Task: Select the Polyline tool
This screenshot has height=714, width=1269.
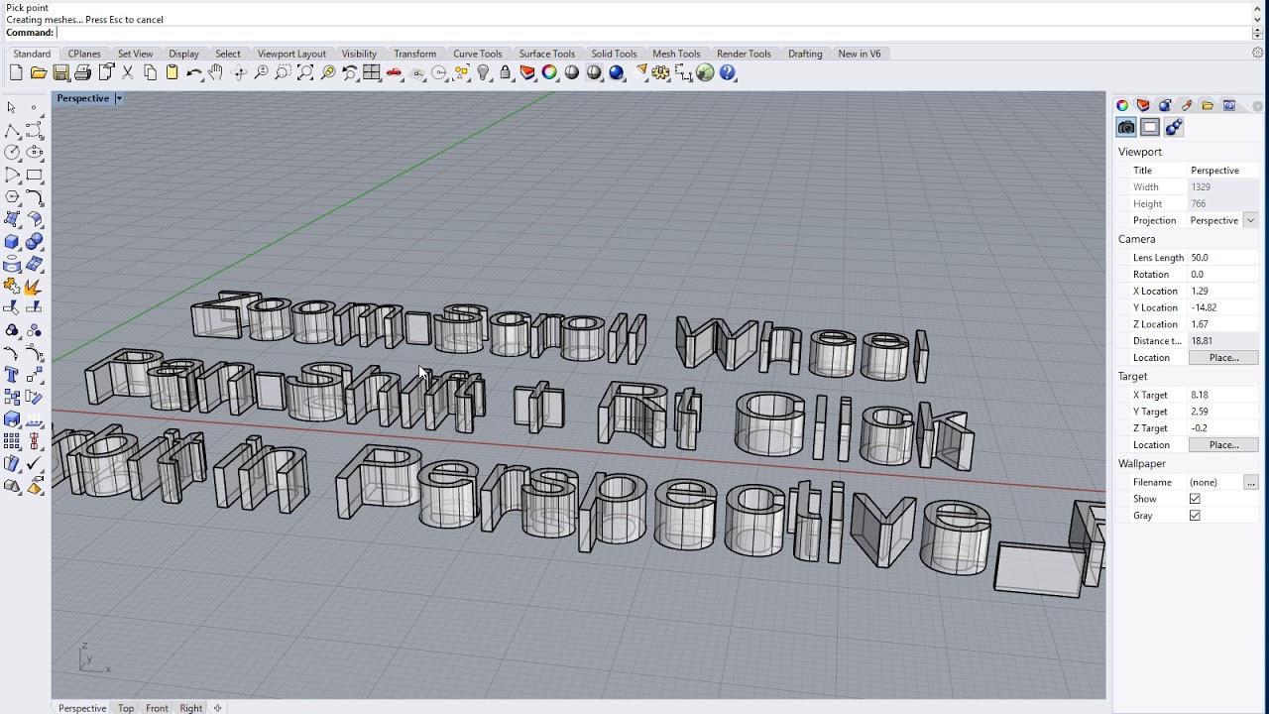Action: [x=12, y=130]
